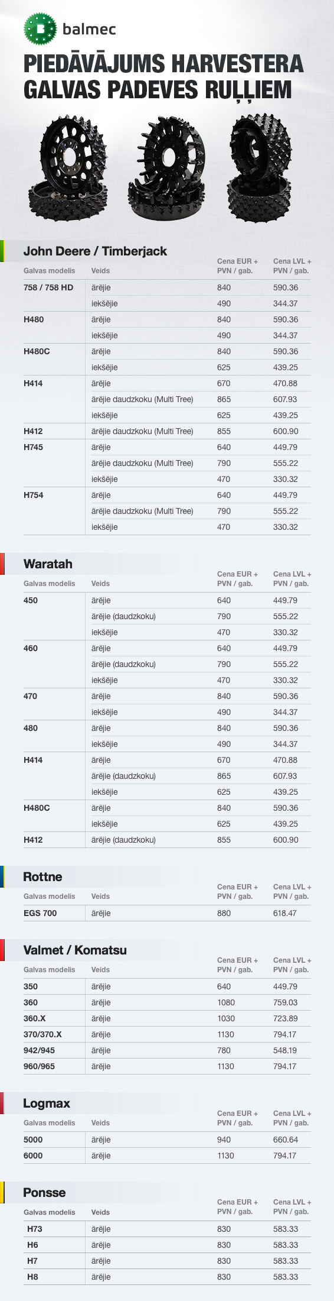
Task: Click the Valmet / Komatsu section heading
Action: click(x=75, y=950)
